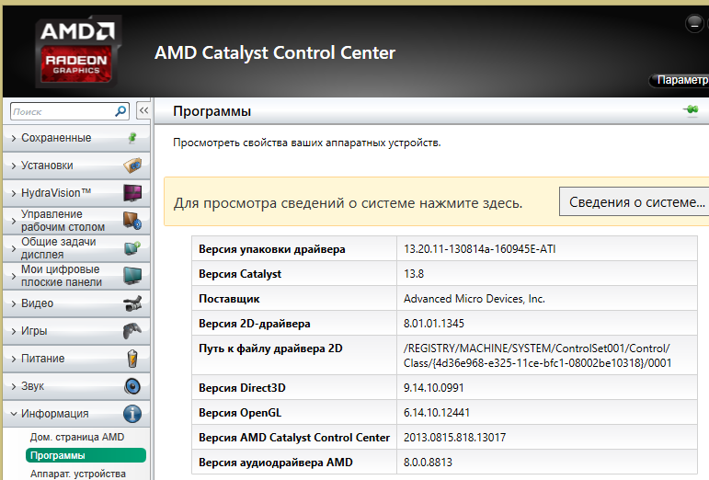Click the blue info icon beside Информация
The height and width of the screenshot is (480, 709).
pos(132,414)
